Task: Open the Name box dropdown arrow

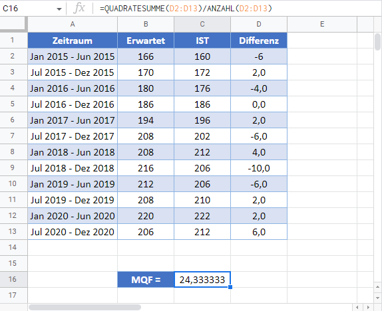Action: point(59,9)
